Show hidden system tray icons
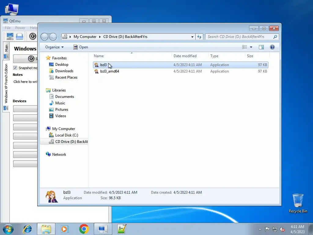 click(260, 229)
